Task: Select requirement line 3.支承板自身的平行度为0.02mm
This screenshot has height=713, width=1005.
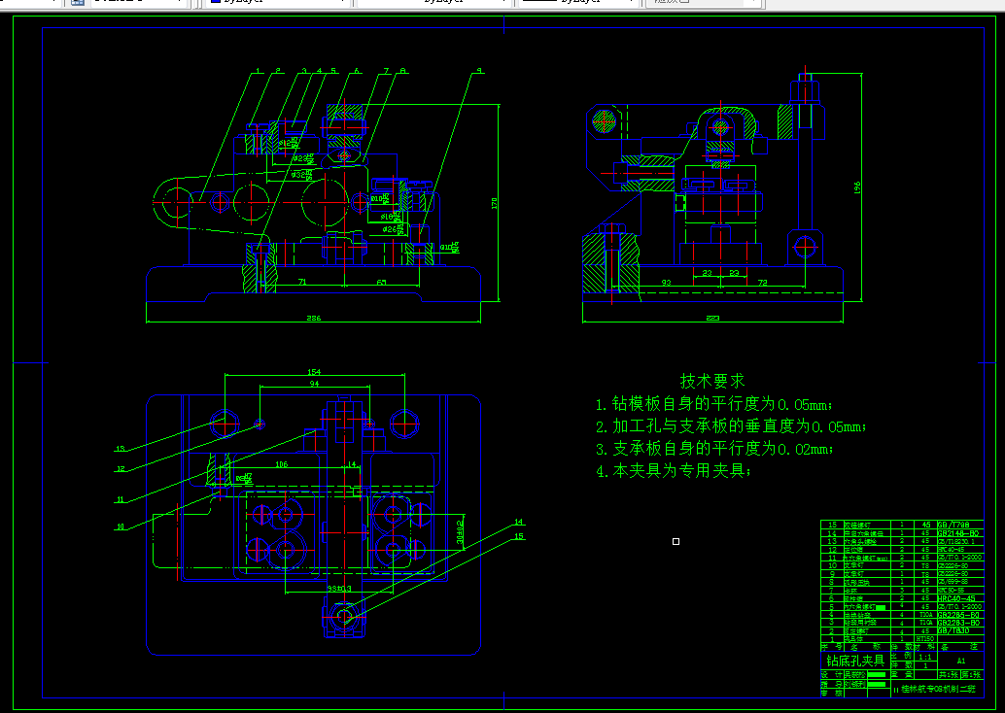Action: pyautogui.click(x=714, y=449)
